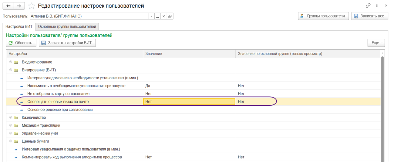The height and width of the screenshot is (162, 394).
Task: Click the Записать все button
Action: tap(369, 16)
